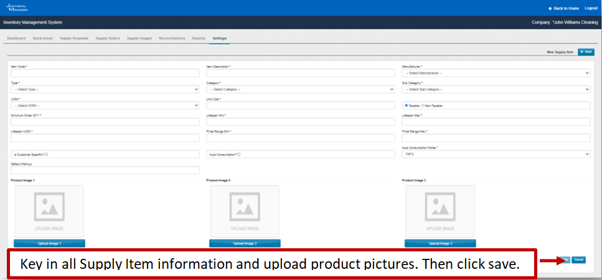Click the Cancel button
The height and width of the screenshot is (280, 602).
pyautogui.click(x=578, y=259)
